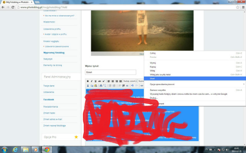Click the title field containing Dzień
Screen dimensions: 246x153
[111, 72]
